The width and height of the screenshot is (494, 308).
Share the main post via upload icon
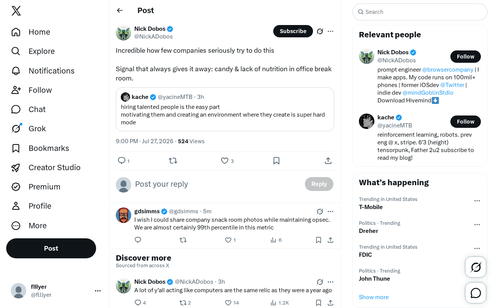[x=328, y=161]
